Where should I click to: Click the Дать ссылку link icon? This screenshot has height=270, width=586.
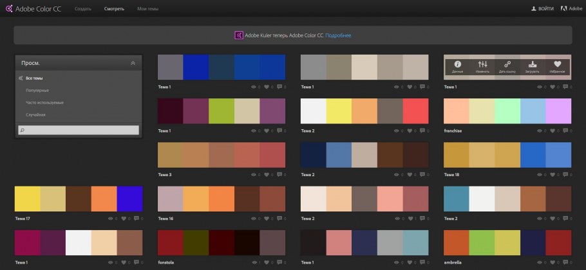(507, 64)
